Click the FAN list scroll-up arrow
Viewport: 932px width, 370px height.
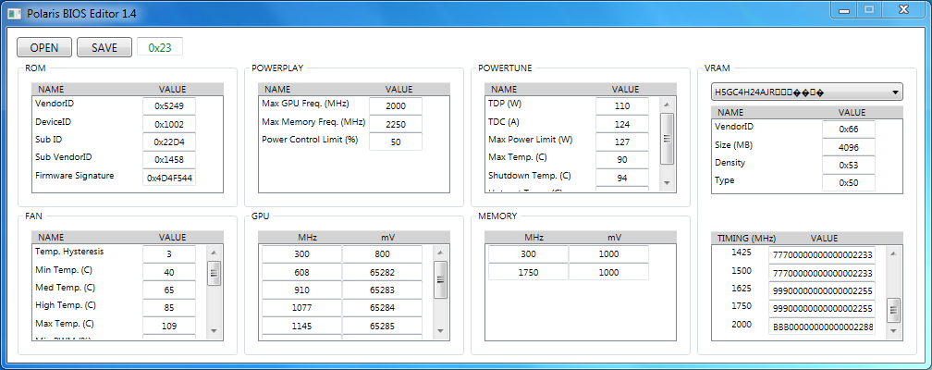(x=214, y=253)
